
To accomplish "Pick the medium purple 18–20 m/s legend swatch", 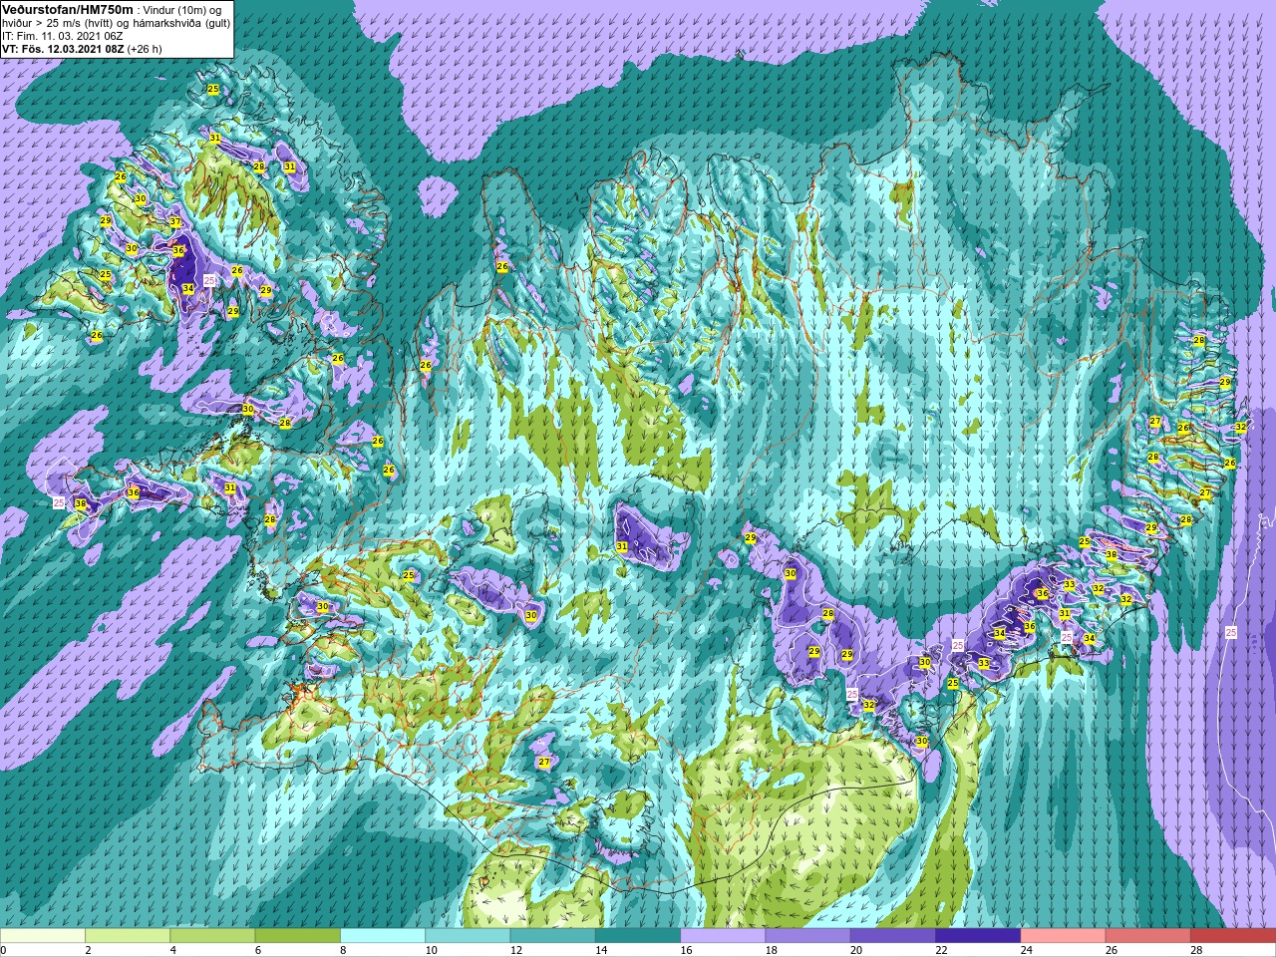I will (x=808, y=936).
